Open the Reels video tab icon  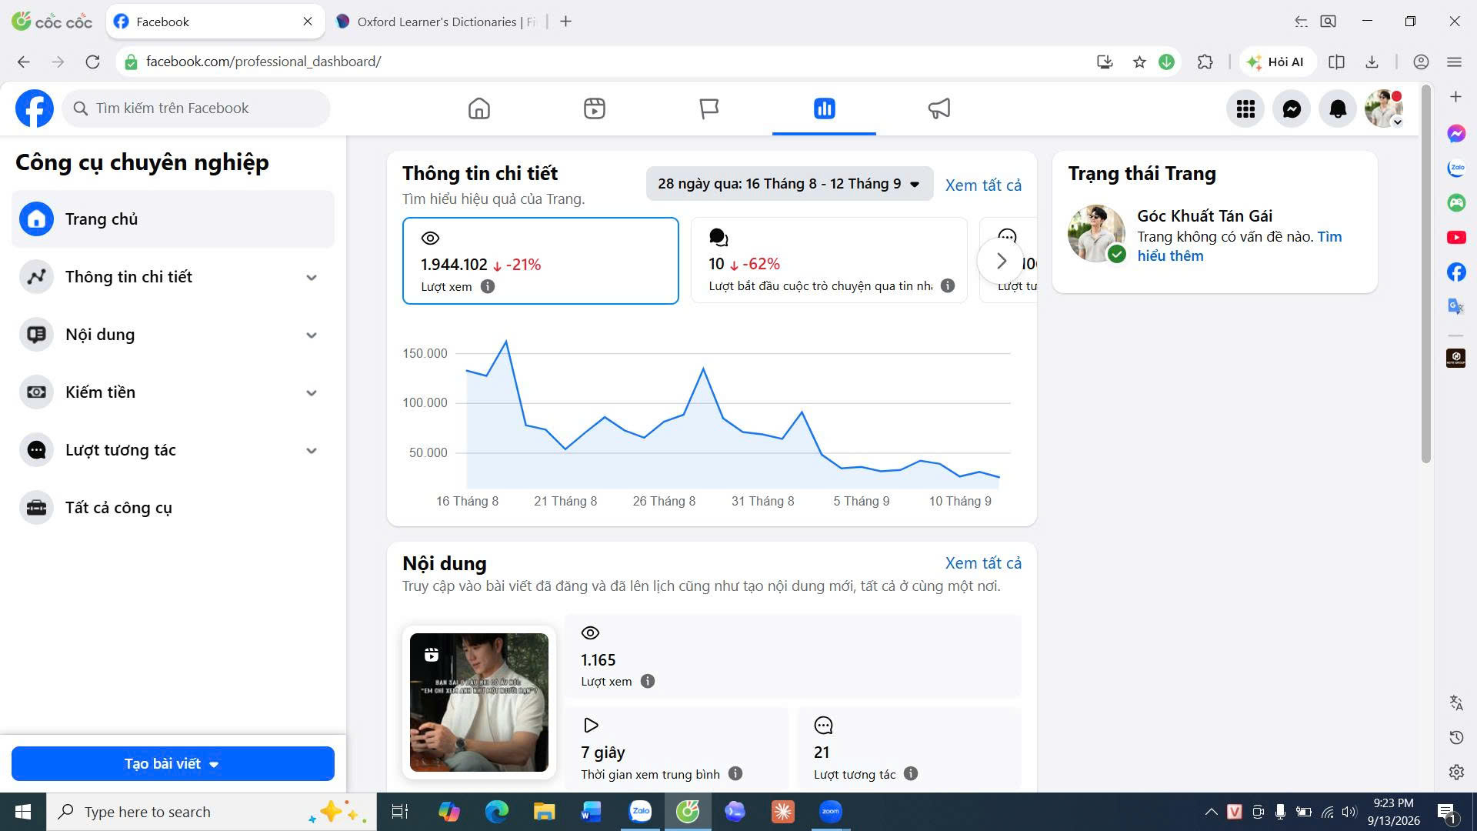pyautogui.click(x=594, y=108)
